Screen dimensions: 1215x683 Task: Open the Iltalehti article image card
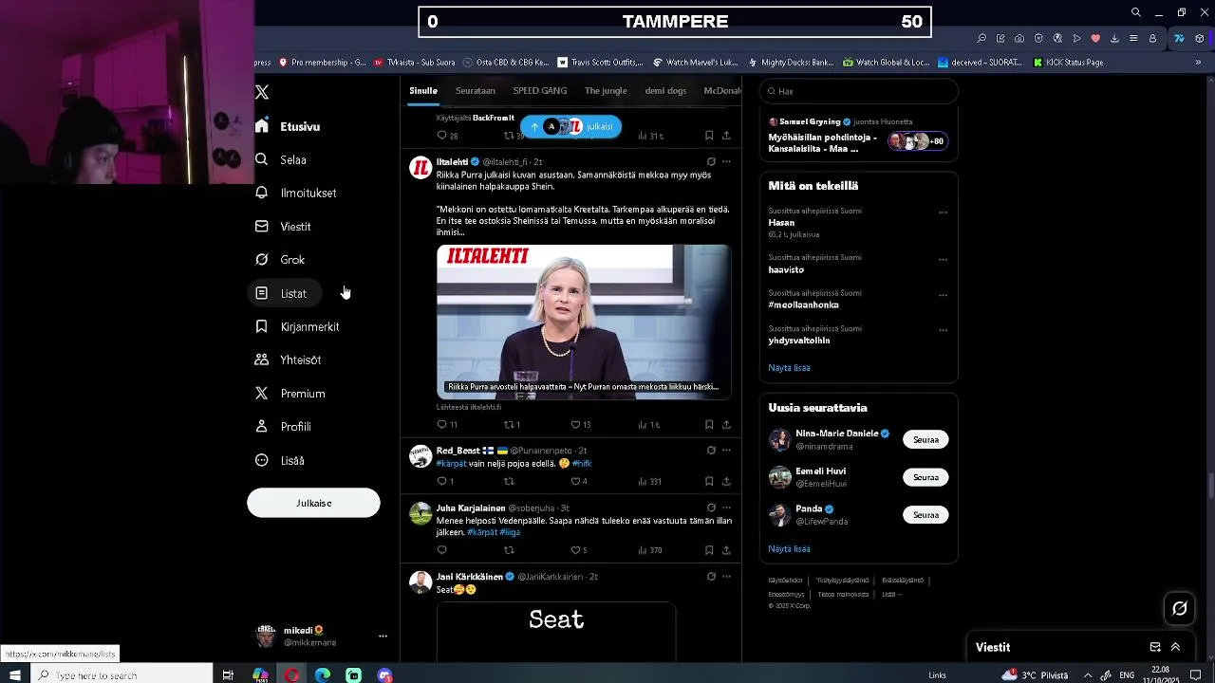click(584, 322)
